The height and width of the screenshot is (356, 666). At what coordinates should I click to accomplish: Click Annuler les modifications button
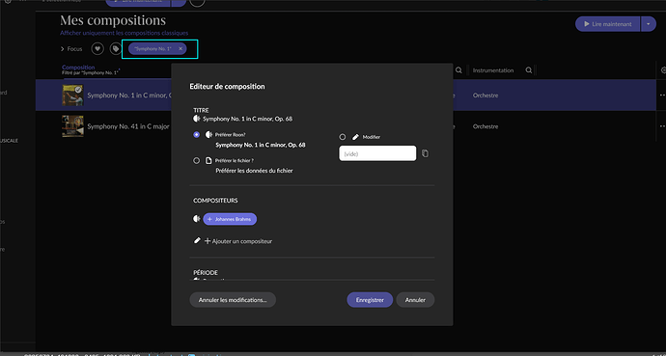coord(233,300)
